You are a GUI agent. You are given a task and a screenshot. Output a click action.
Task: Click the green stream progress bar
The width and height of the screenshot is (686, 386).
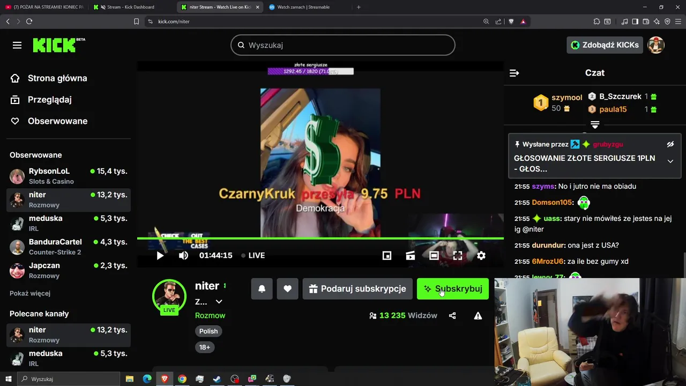(320, 238)
